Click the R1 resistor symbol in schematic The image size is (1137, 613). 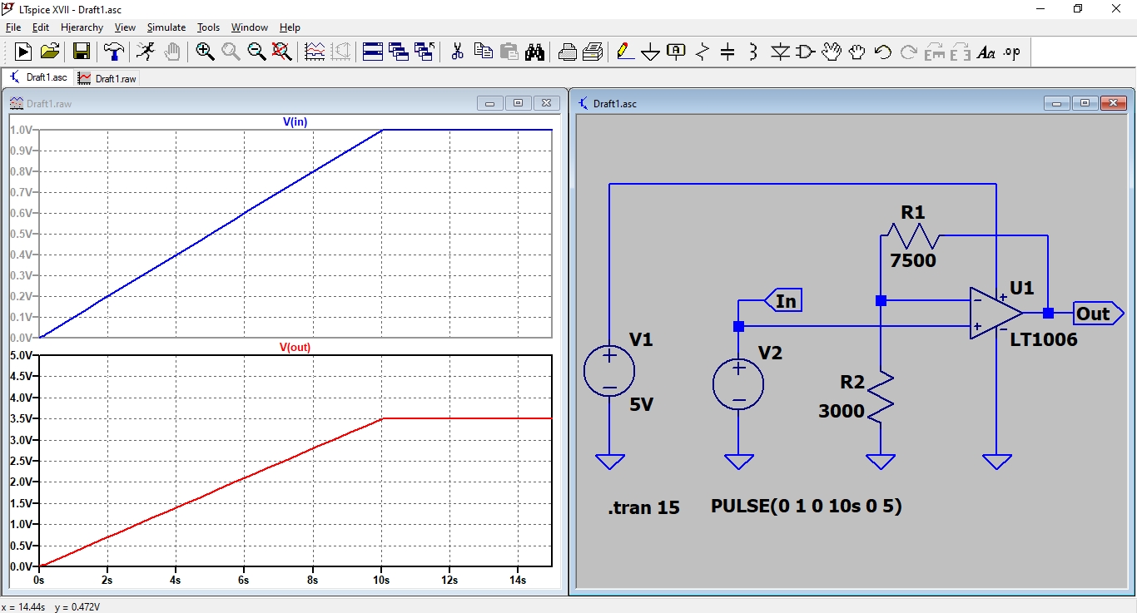[913, 235]
